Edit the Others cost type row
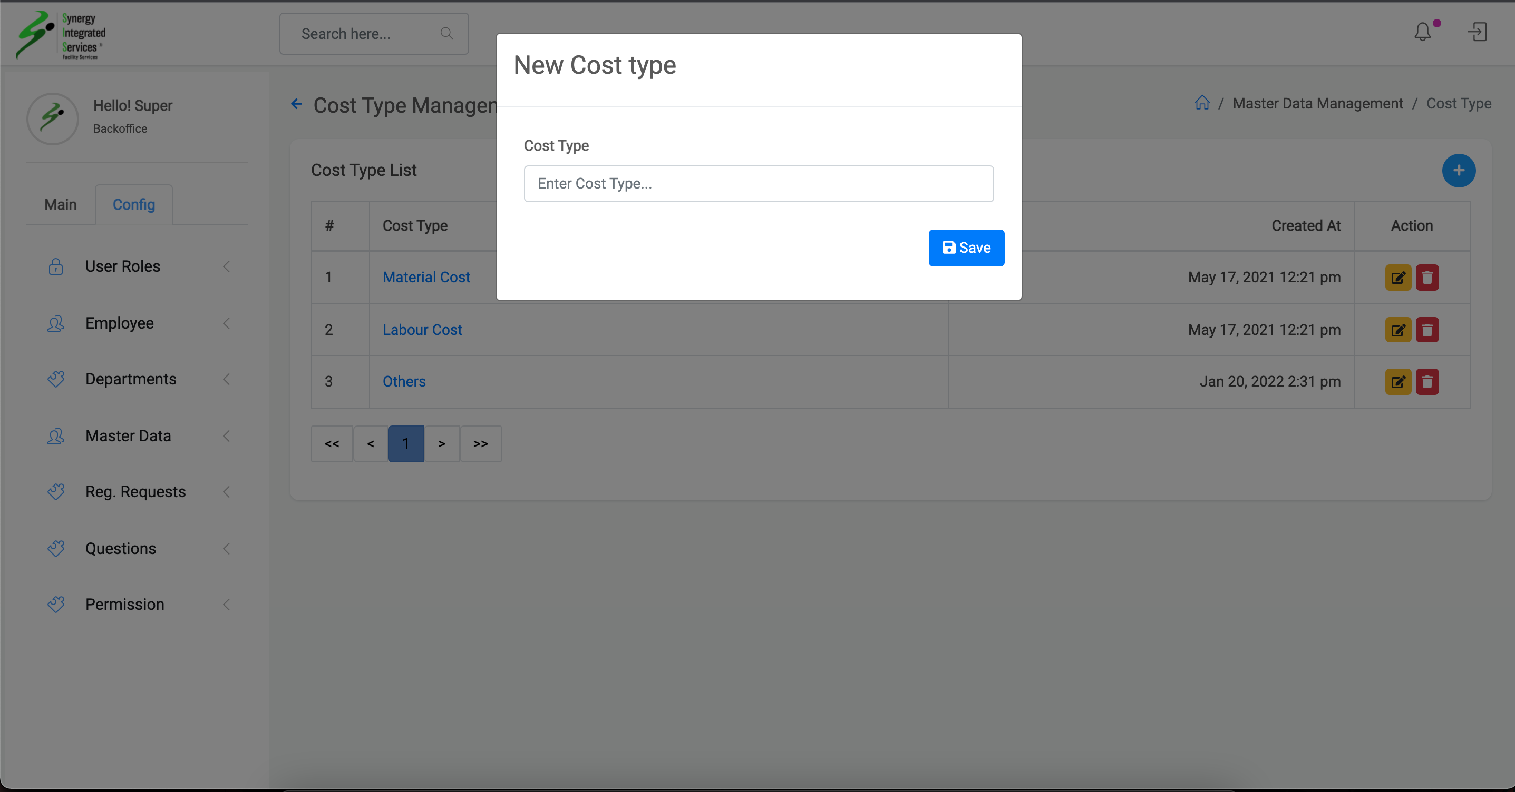Image resolution: width=1515 pixels, height=792 pixels. tap(1398, 382)
